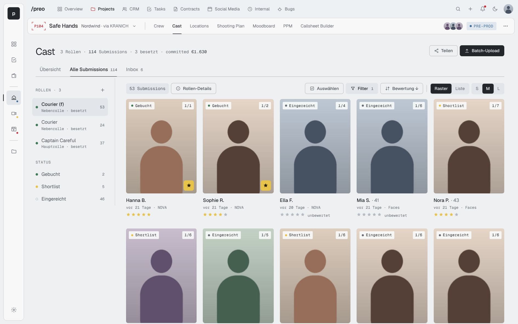Rate Ella F. with five stars
518x324 pixels.
point(303,215)
